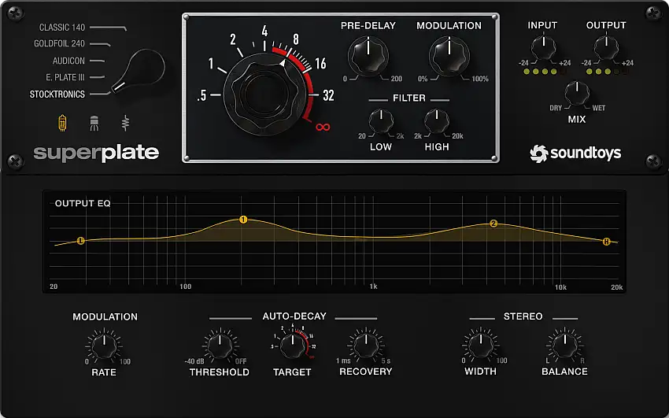669x418 pixels.
Task: Click the Soundtoys logo
Action: 575,154
